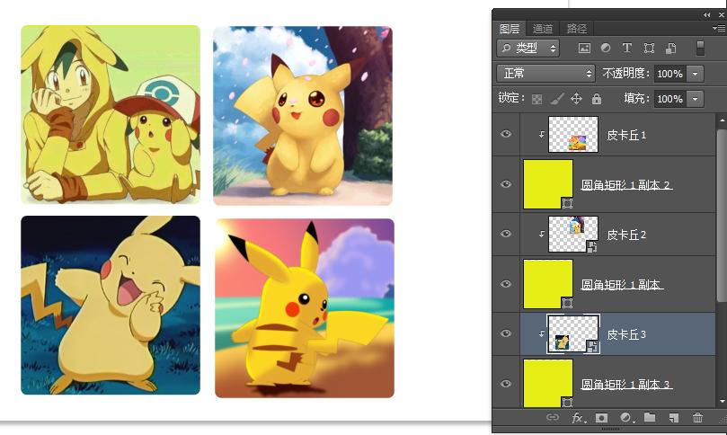Click yellow thumbnail of 圆角矩形 1 副本 3
Screen dimensions: 727x435
pos(548,383)
